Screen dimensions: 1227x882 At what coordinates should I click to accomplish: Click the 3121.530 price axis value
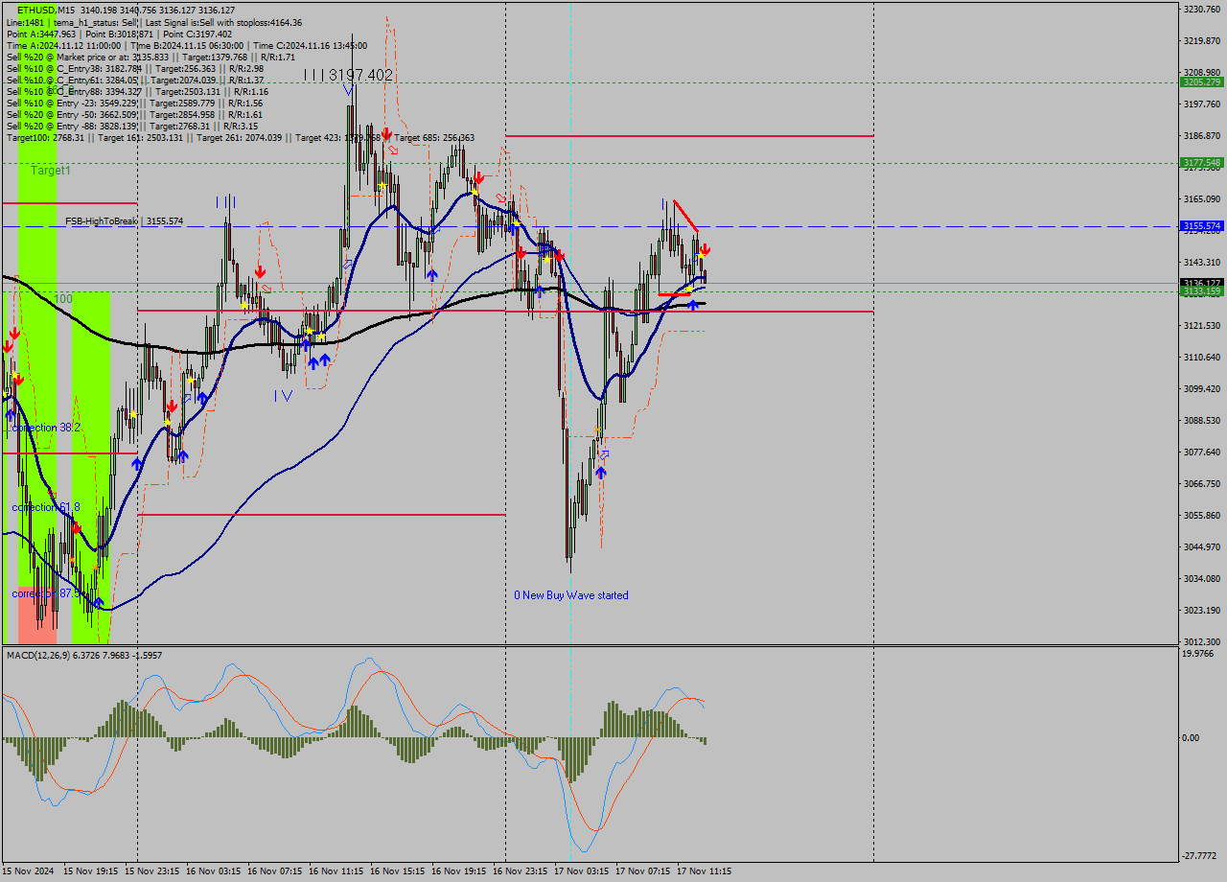click(x=1202, y=326)
